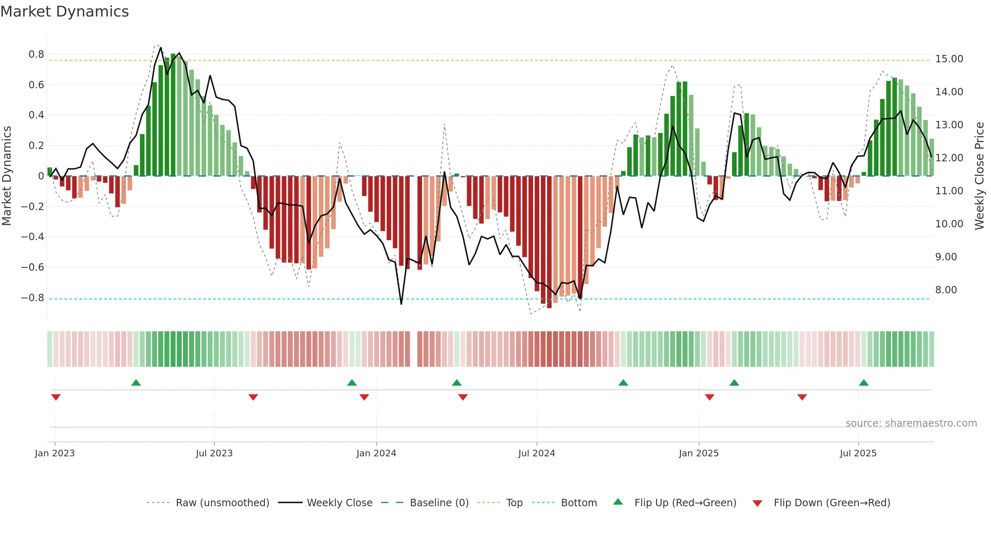
Task: Click the Jul 2025 x-axis label
Action: [858, 453]
